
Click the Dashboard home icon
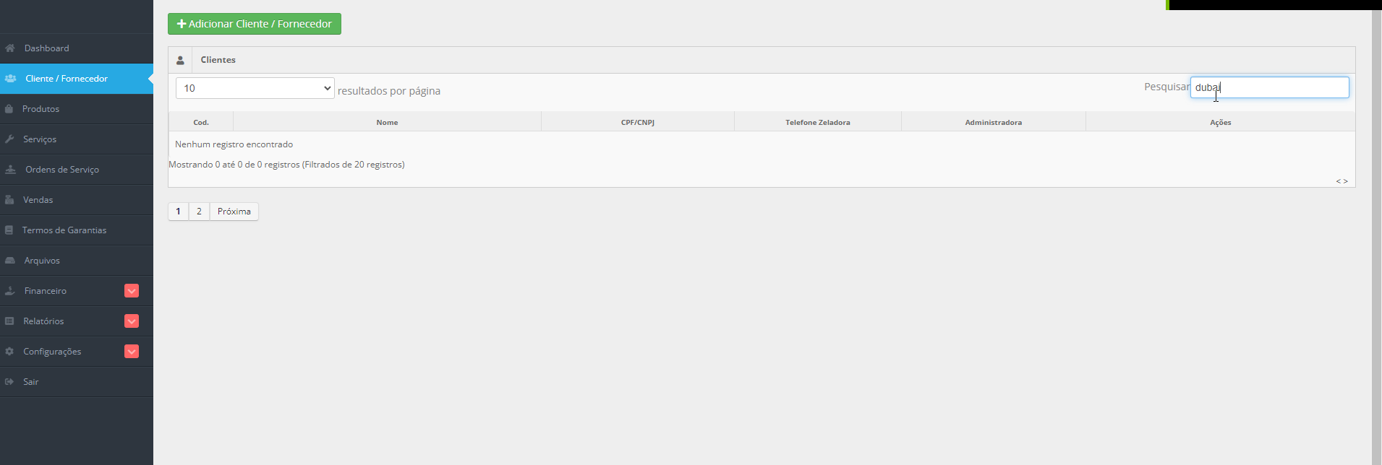tap(10, 48)
